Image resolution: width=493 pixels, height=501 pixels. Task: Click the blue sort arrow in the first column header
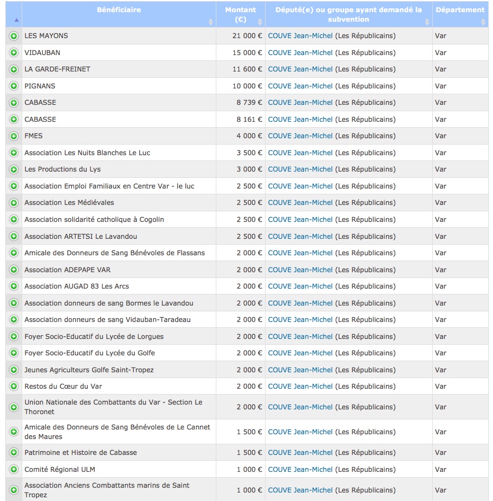point(16,20)
